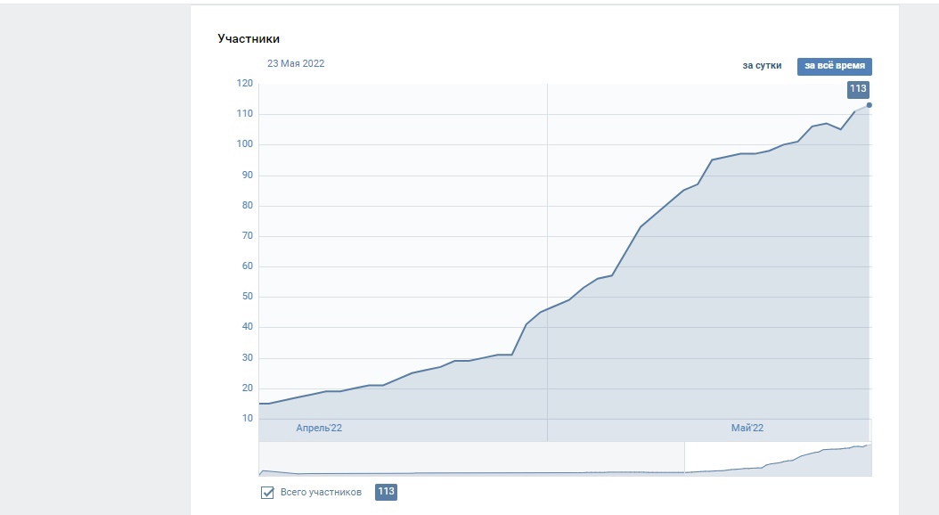Grab the left edge of the overview range selector
Image resolution: width=939 pixels, height=515 pixels.
point(684,459)
